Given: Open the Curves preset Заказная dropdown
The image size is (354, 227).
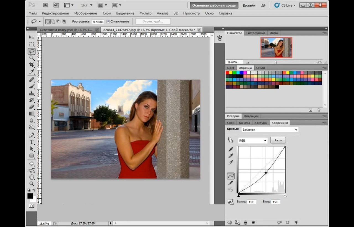Looking at the screenshot, I should click(x=270, y=129).
